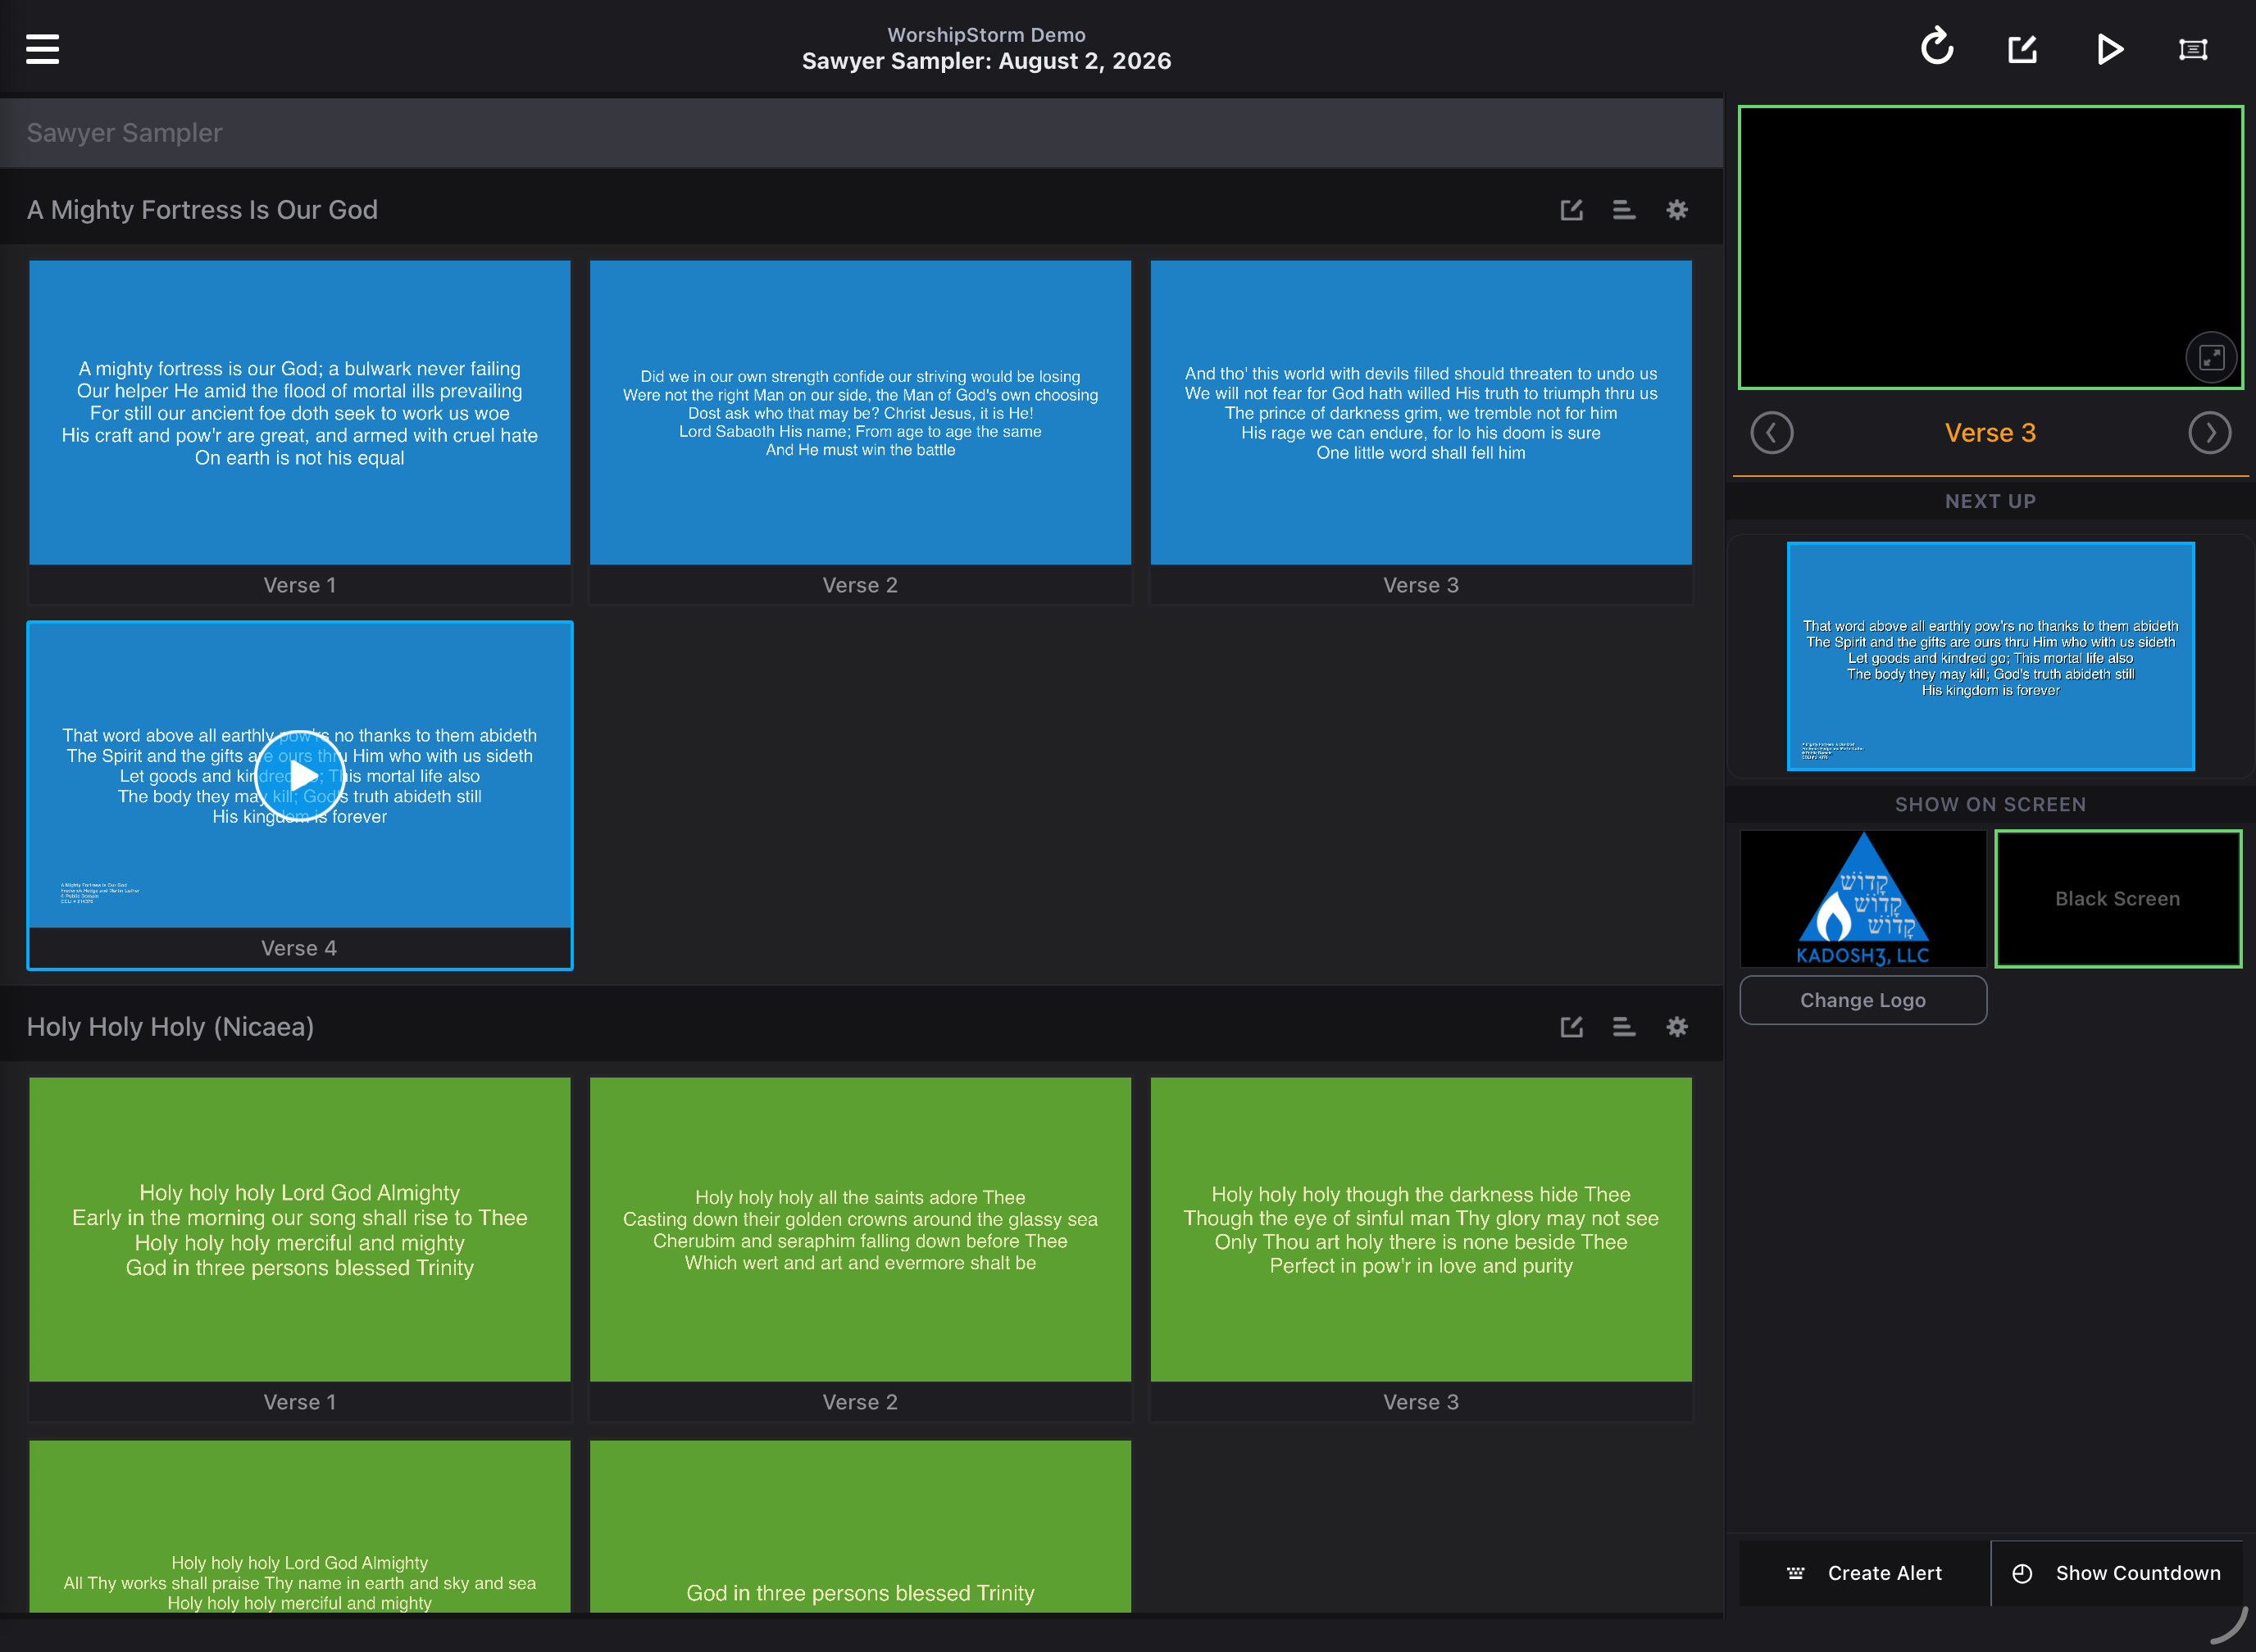Screen dimensions: 2256x1652
Task: Open the hamburger main menu
Action: click(x=42, y=48)
